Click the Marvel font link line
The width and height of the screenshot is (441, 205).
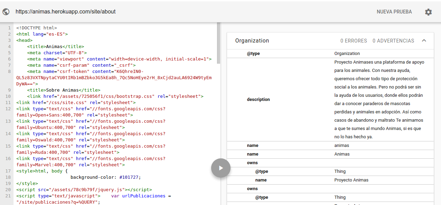pos(91,162)
